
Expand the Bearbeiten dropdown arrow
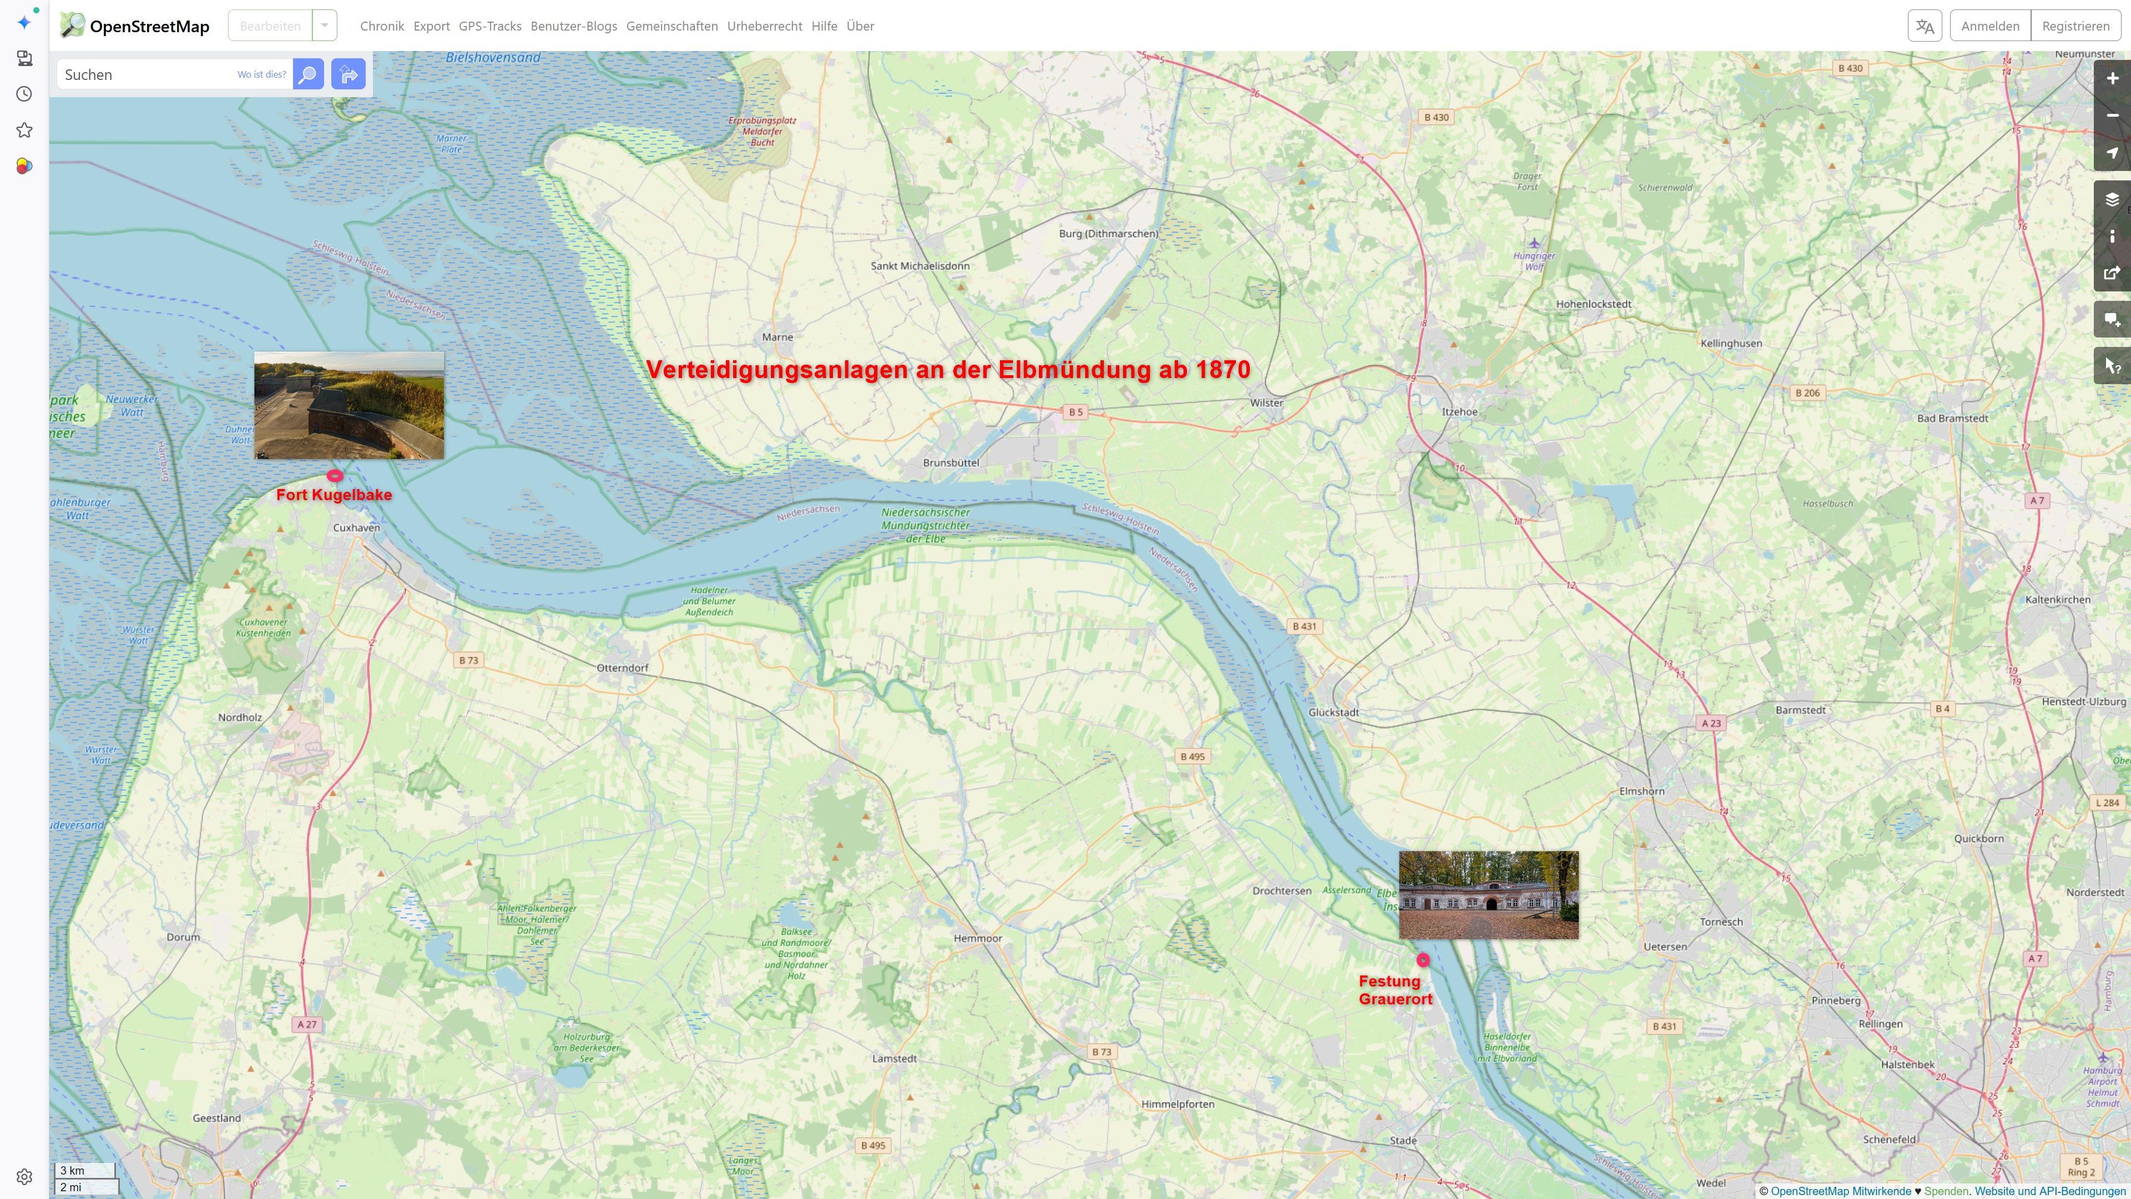coord(324,26)
